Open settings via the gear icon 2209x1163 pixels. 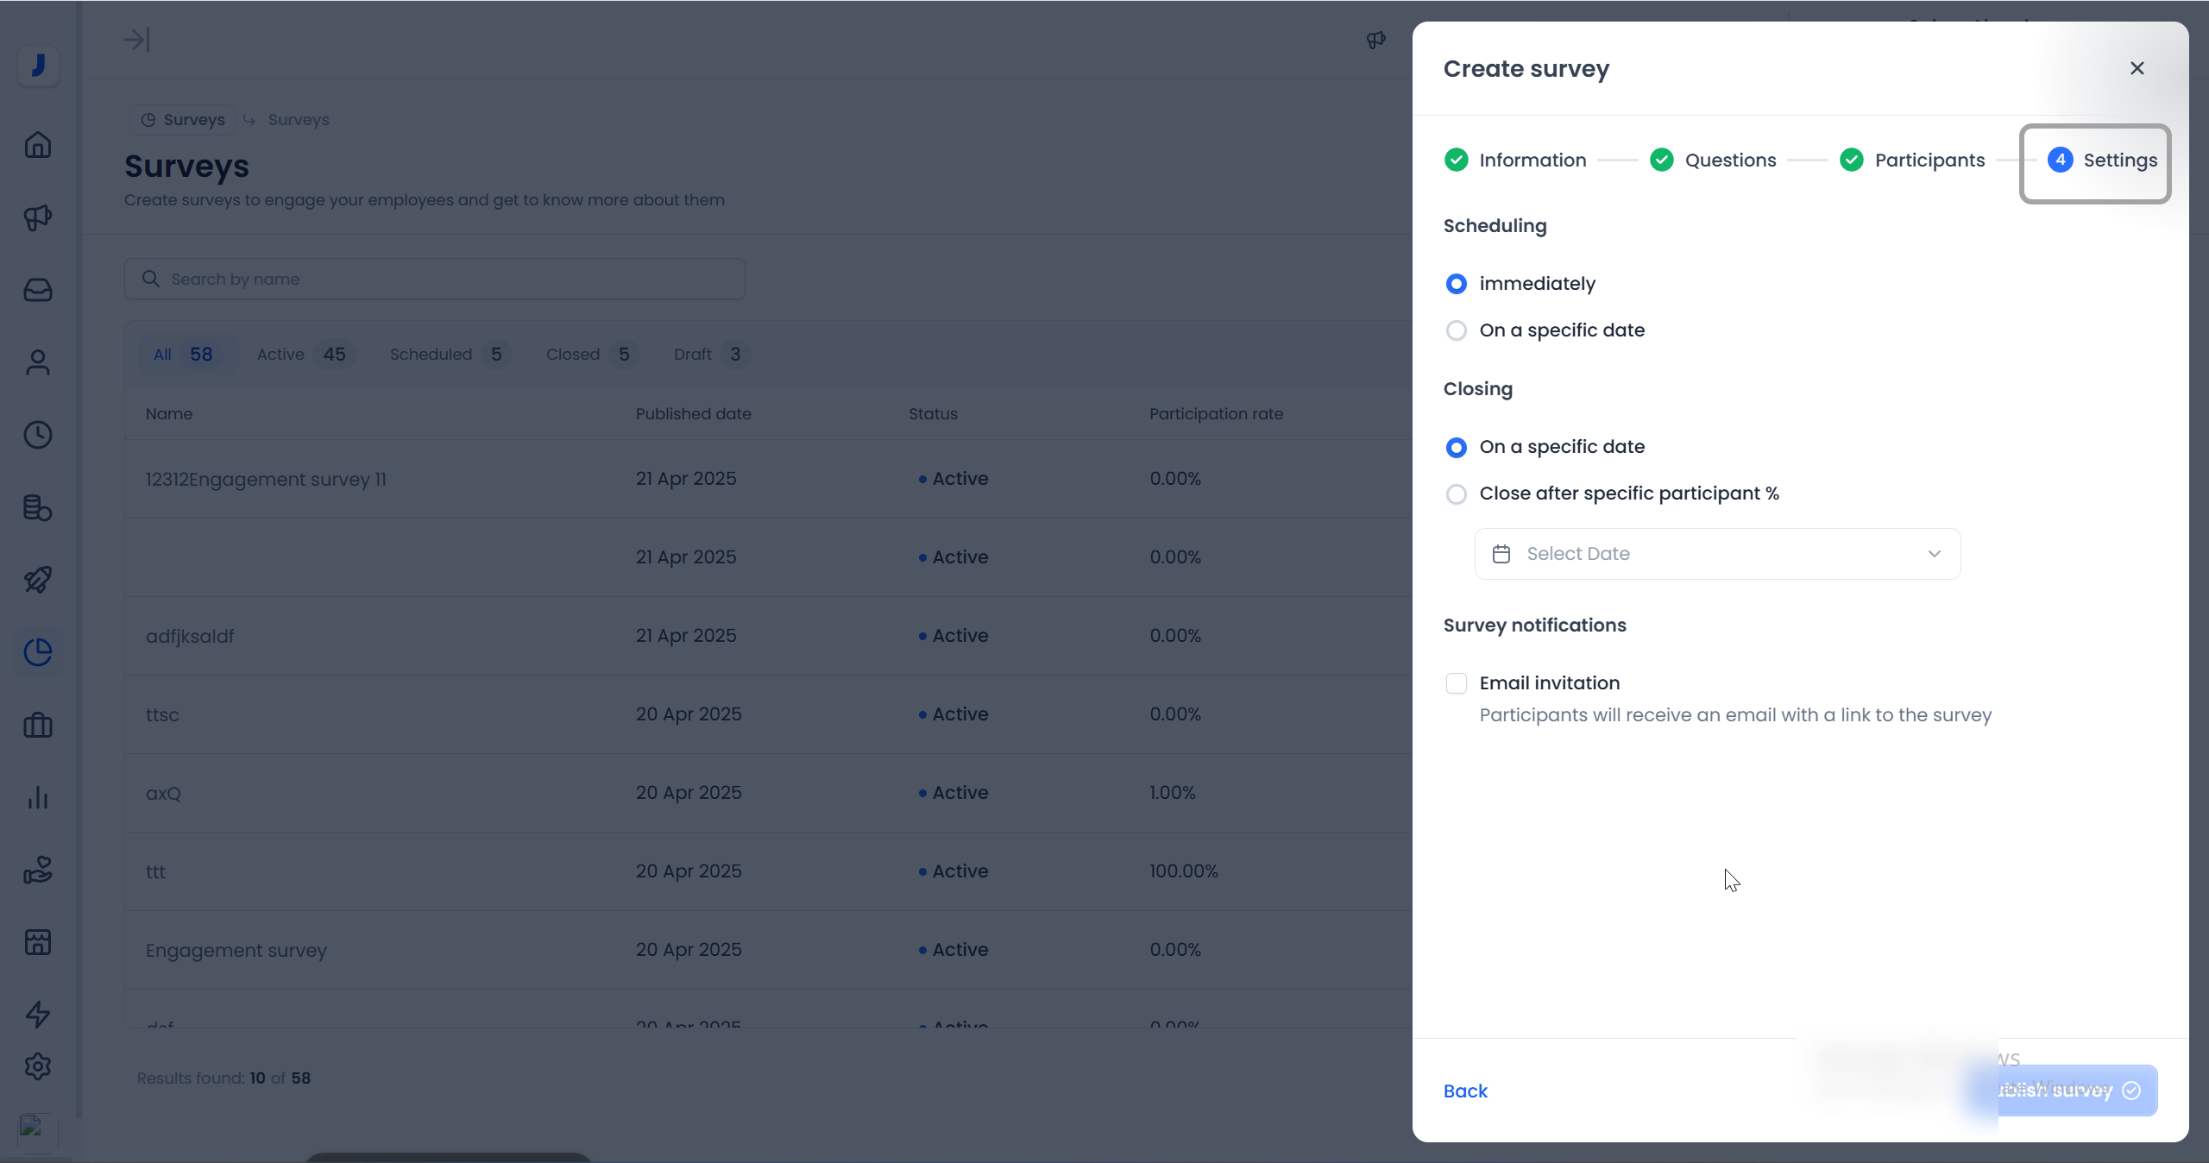pos(37,1066)
